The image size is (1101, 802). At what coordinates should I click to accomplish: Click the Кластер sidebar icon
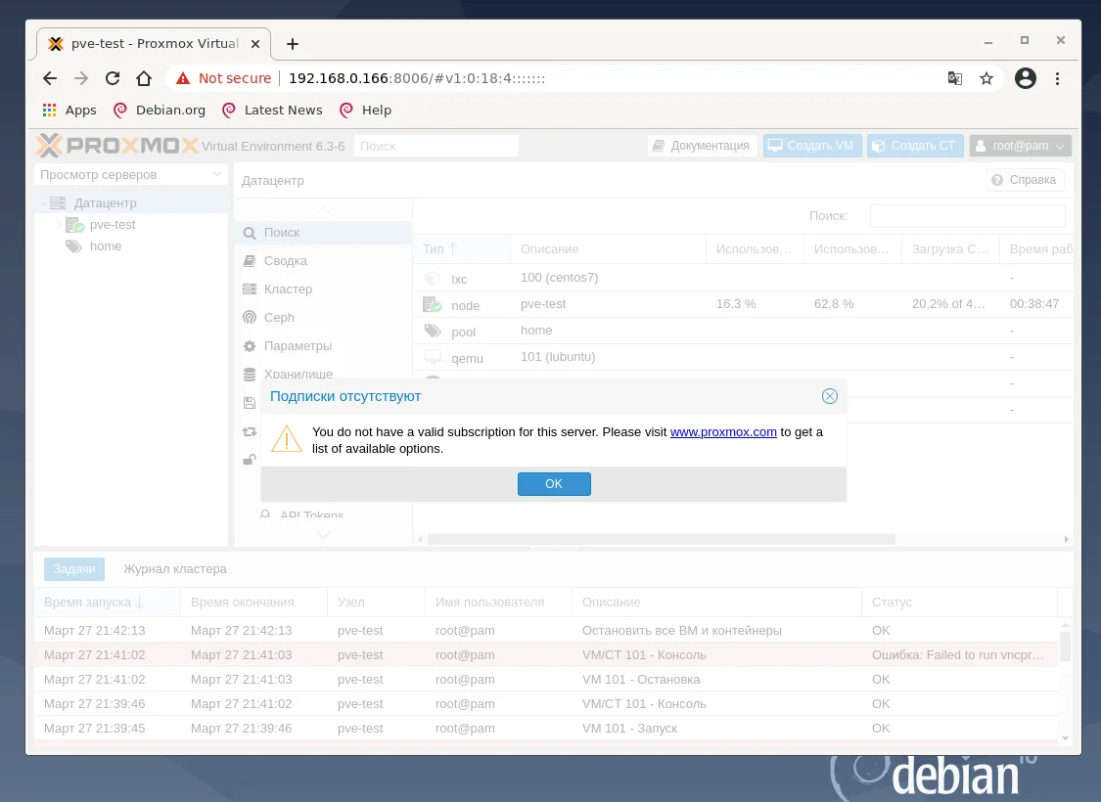click(x=248, y=289)
